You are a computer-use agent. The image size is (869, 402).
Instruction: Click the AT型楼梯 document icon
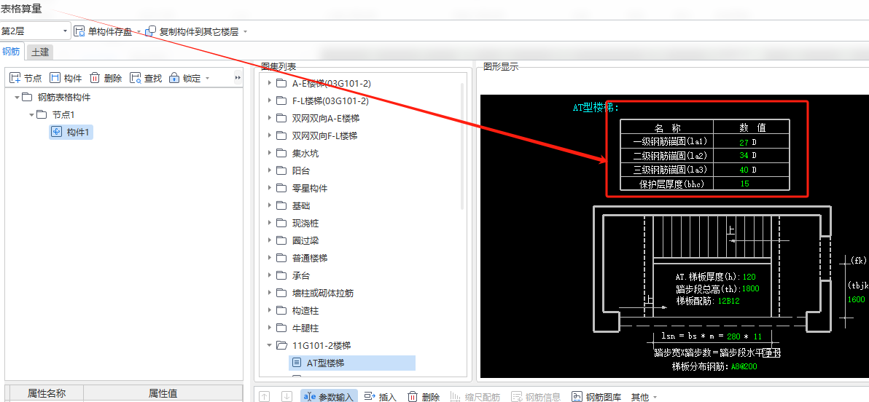pyautogui.click(x=297, y=363)
